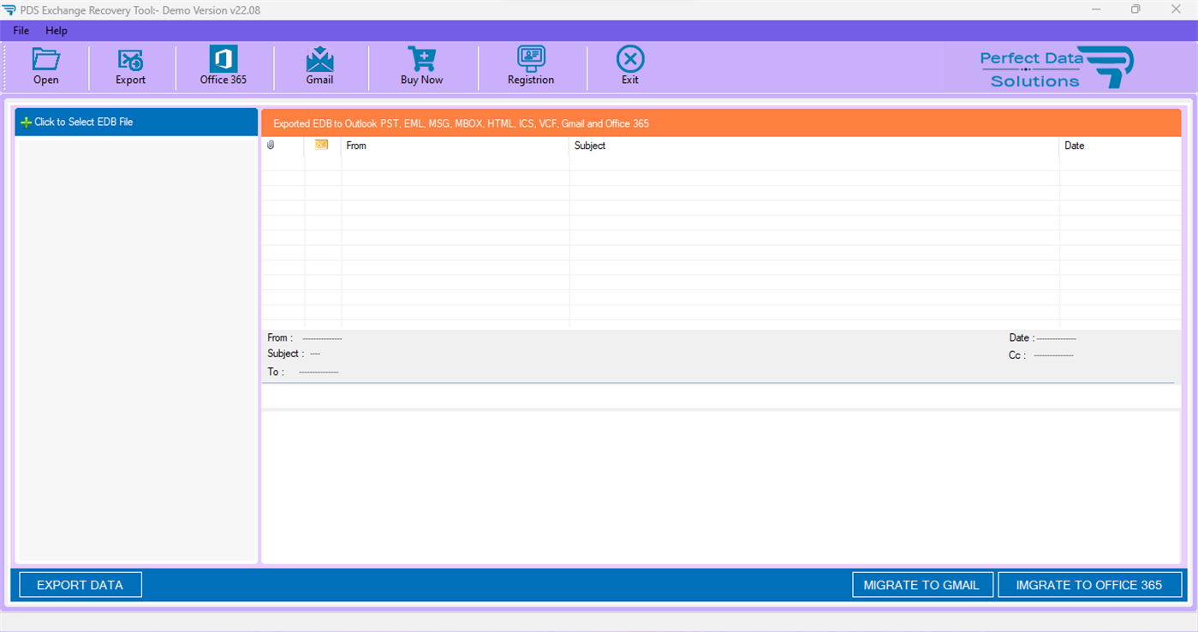The image size is (1198, 632).
Task: Sort messages by the Subject column
Action: (589, 145)
